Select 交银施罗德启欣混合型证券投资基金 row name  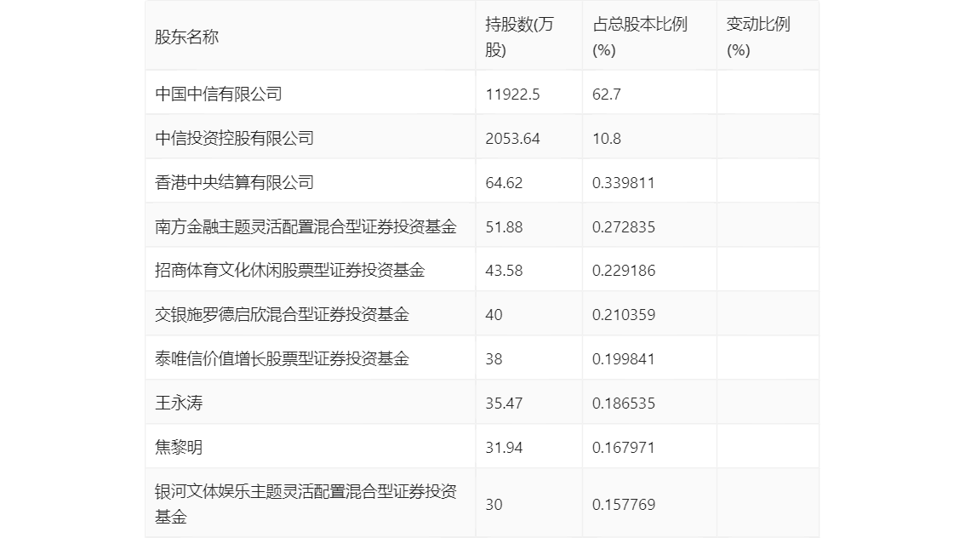coord(282,314)
